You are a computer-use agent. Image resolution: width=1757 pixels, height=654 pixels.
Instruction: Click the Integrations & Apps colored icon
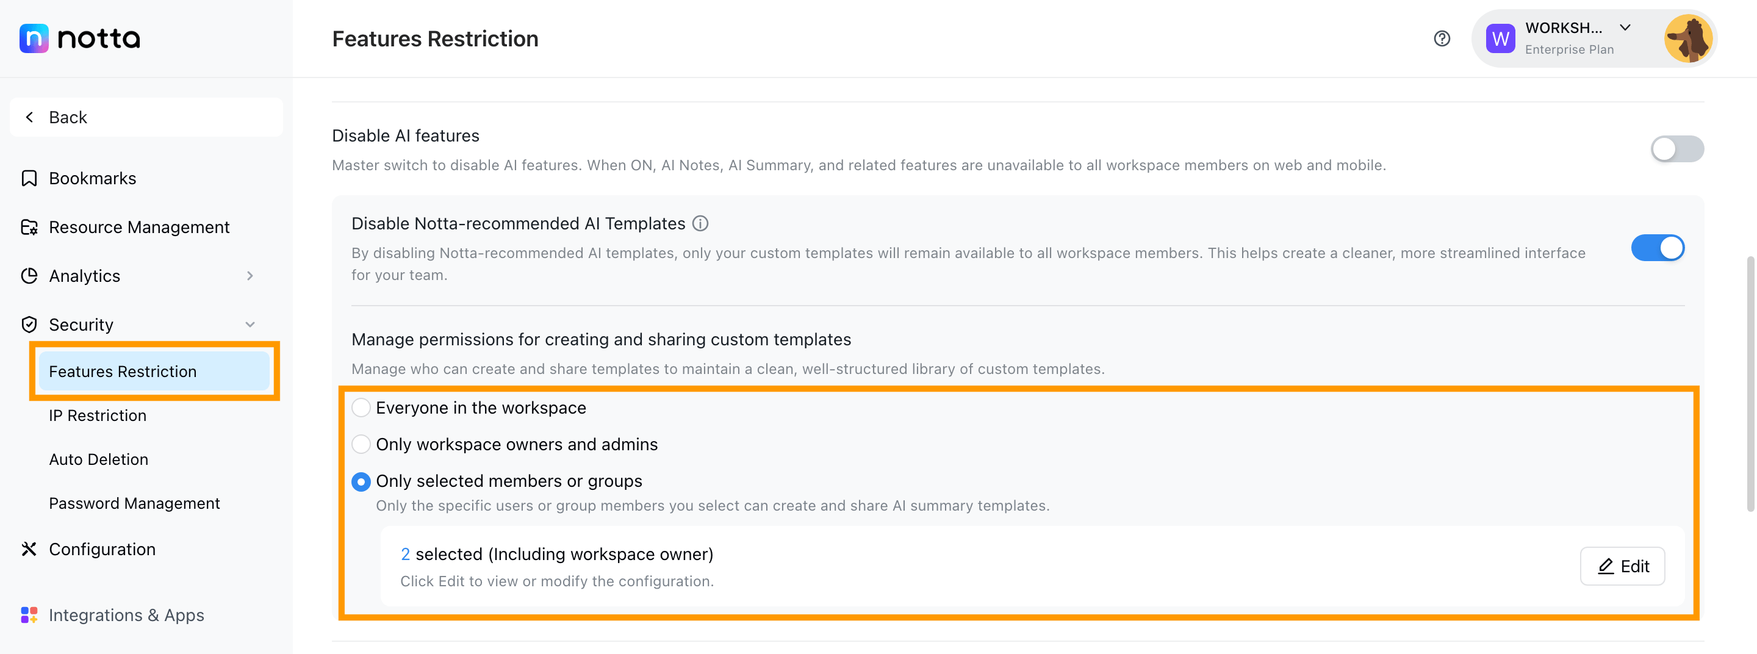(x=29, y=615)
